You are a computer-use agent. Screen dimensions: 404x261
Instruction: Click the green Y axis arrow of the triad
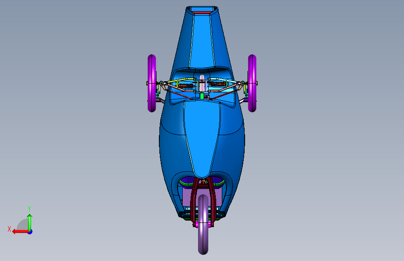(30, 222)
